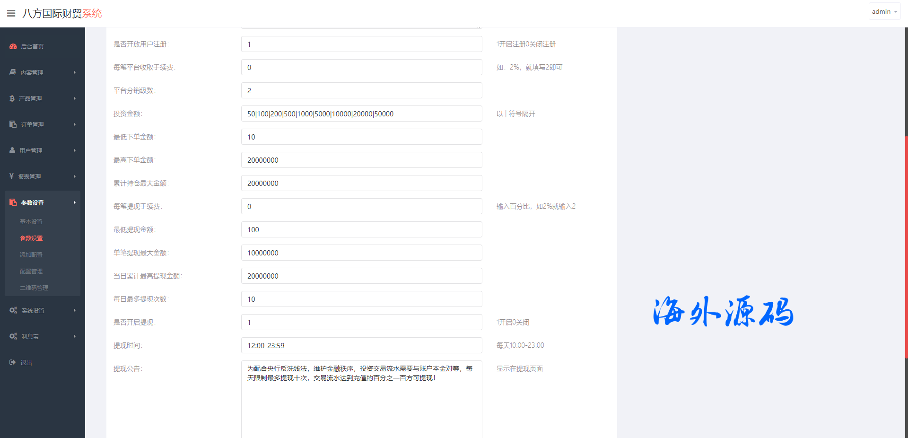Open 基本设置 in the sidebar submenu
The width and height of the screenshot is (908, 438).
[31, 222]
